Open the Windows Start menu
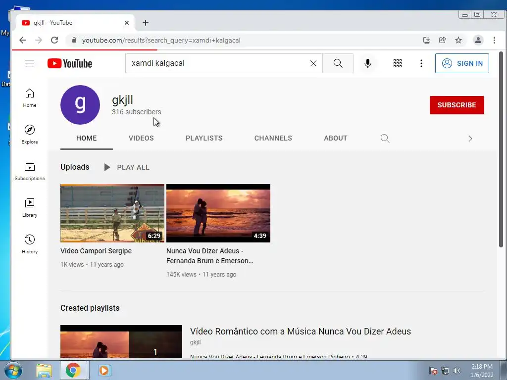Viewport: 507px width, 380px height. tap(12, 370)
